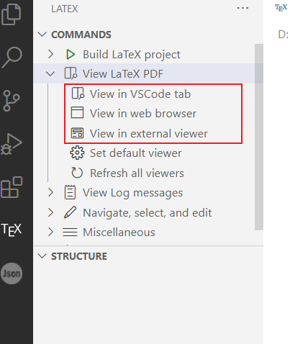Viewport: 290px width, 344px height.
Task: Click Refresh all viewers
Action: (137, 173)
